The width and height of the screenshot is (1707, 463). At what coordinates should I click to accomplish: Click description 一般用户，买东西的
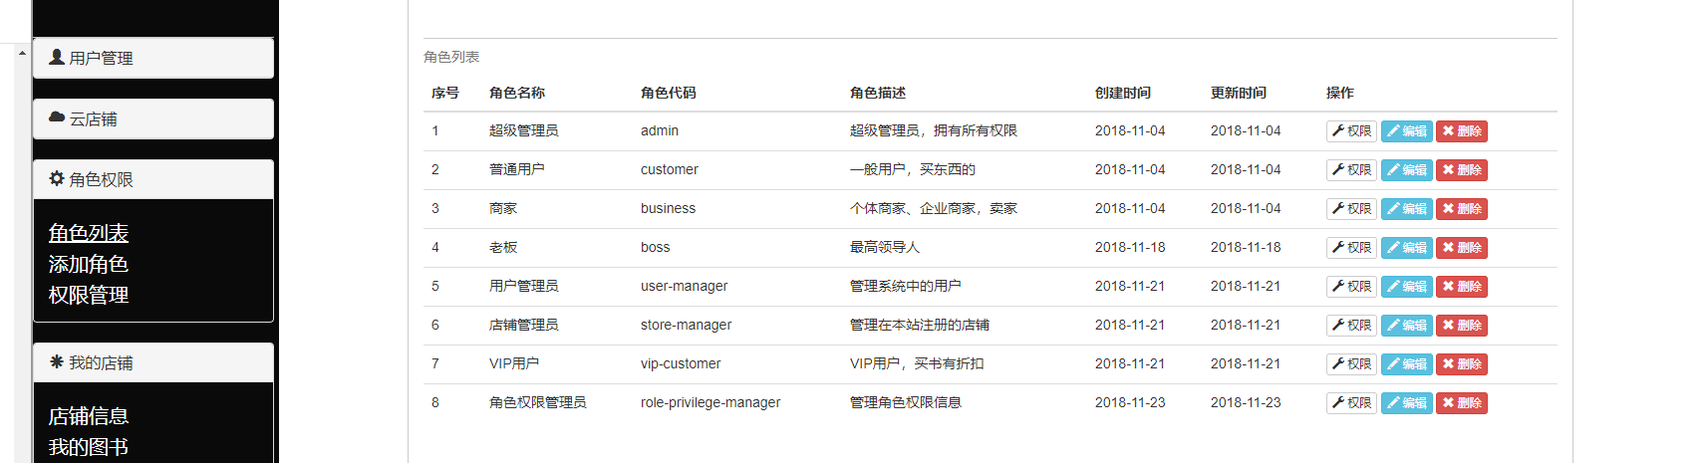point(913,169)
